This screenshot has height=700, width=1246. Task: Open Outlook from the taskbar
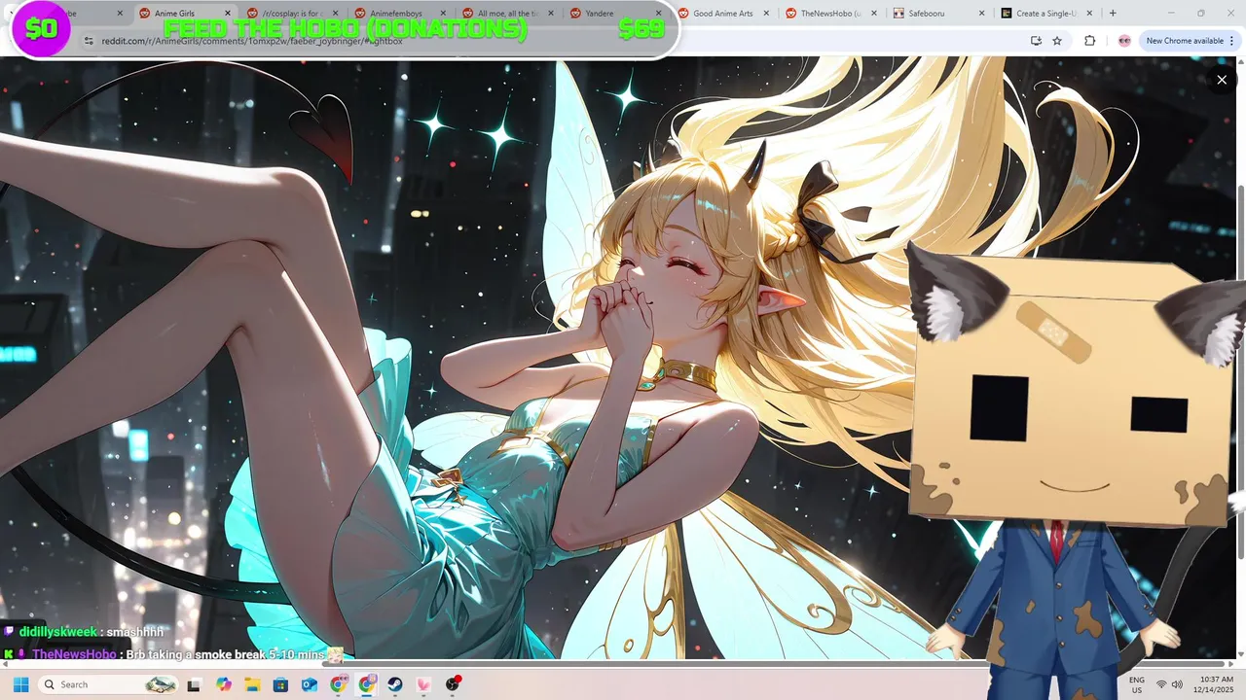point(310,684)
